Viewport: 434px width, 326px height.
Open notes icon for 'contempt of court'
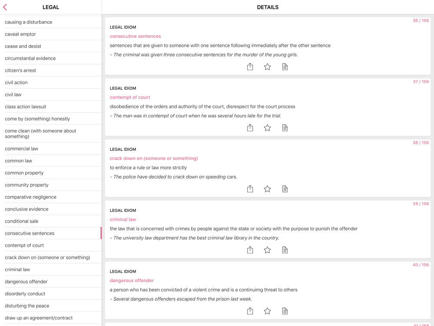pyautogui.click(x=285, y=128)
